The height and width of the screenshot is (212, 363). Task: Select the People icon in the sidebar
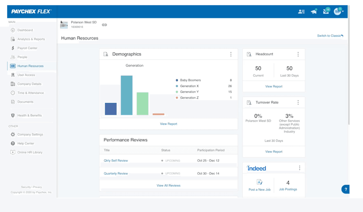(13, 57)
